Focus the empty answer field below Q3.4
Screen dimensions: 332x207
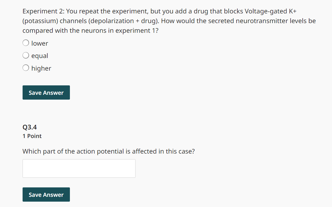tap(79, 168)
